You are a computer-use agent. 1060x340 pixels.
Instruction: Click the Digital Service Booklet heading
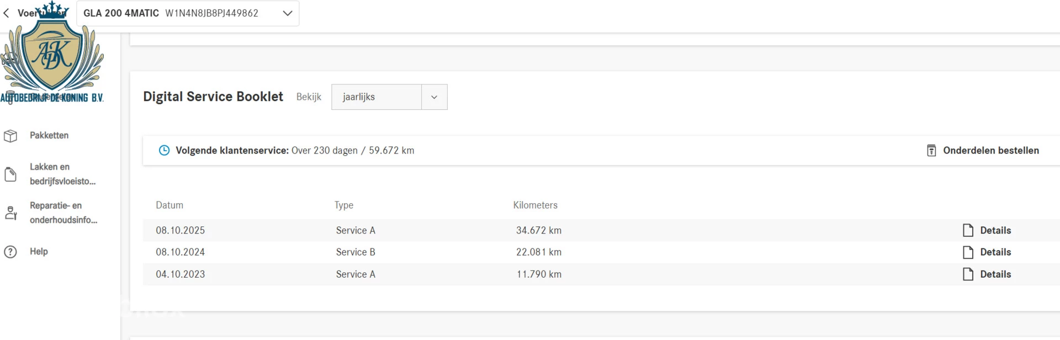[x=213, y=97]
